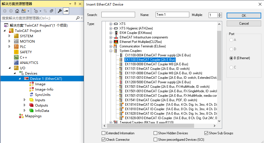Select EK1541 EtherCAT Coupler POF entry
Screen dimensions: 264x143
pyautogui.click(x=161, y=100)
